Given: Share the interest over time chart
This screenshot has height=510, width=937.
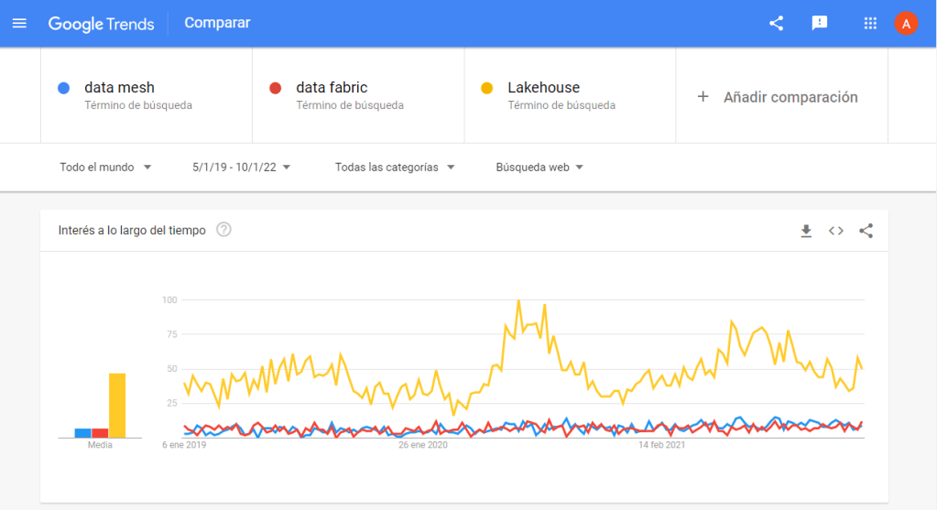Looking at the screenshot, I should click(x=866, y=231).
